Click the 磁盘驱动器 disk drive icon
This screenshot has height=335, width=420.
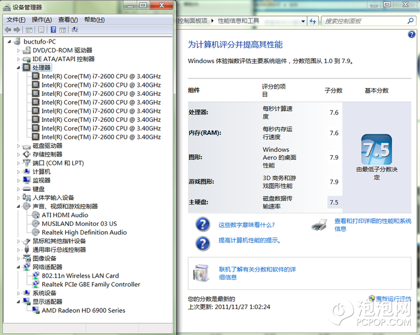tap(26, 146)
